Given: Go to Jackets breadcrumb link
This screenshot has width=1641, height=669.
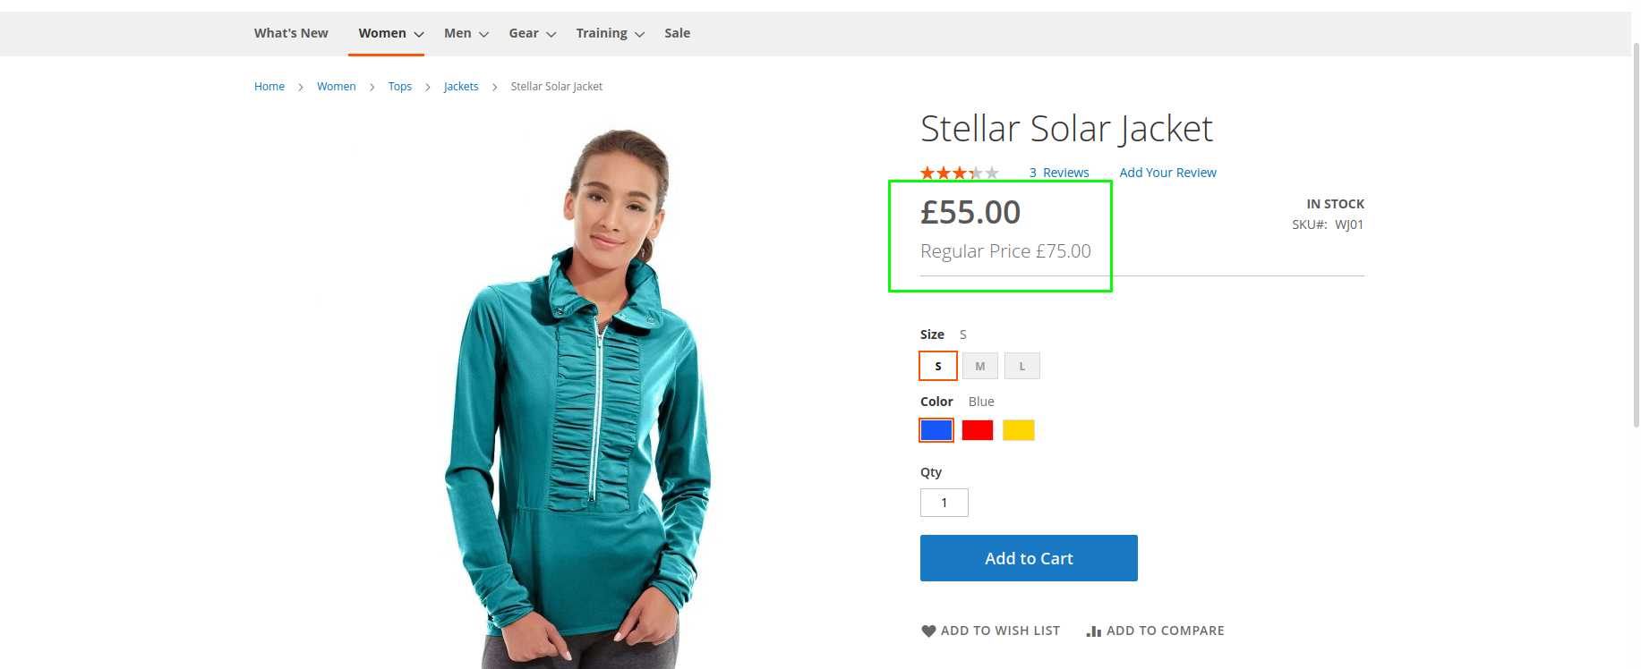Looking at the screenshot, I should point(461,87).
